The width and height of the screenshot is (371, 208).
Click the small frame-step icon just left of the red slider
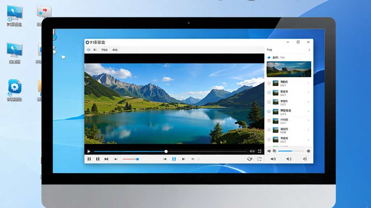116,159
